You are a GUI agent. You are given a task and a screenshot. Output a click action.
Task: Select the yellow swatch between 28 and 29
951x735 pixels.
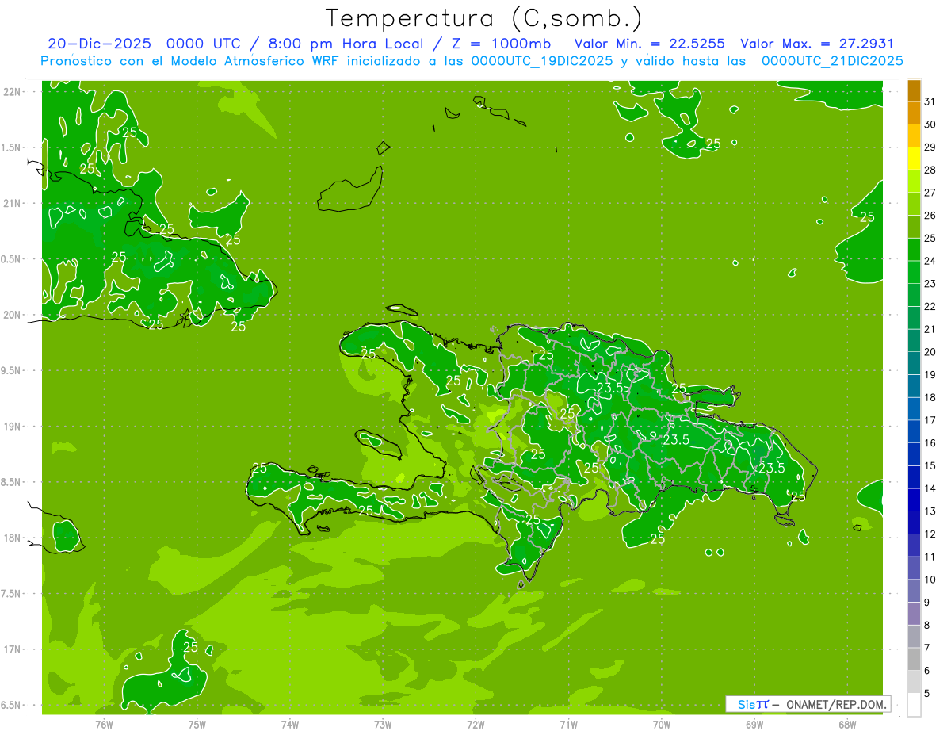point(914,159)
